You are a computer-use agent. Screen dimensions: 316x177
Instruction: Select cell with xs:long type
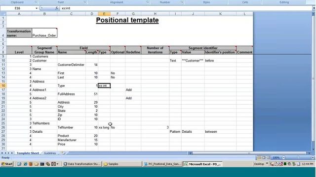[104, 127]
